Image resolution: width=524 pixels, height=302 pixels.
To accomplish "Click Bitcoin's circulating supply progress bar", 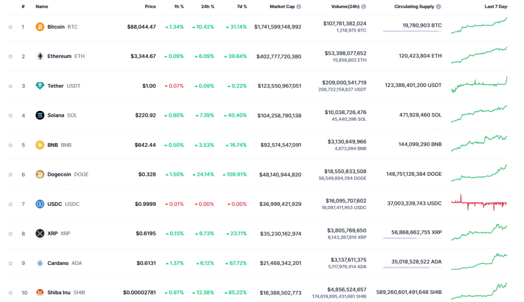I will pyautogui.click(x=412, y=32).
